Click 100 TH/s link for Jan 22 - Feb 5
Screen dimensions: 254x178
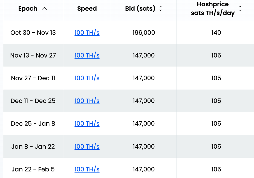[87, 170]
